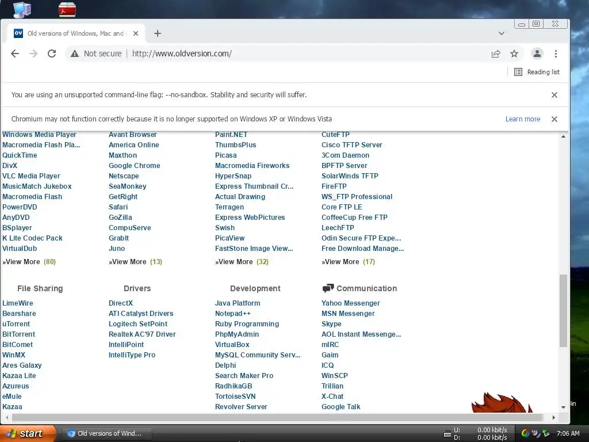Open My Computer desktop icon
Screen dimensions: 589x442
[22, 9]
